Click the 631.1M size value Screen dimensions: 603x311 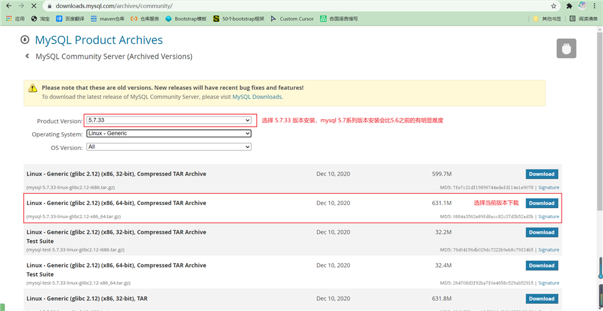tap(442, 203)
